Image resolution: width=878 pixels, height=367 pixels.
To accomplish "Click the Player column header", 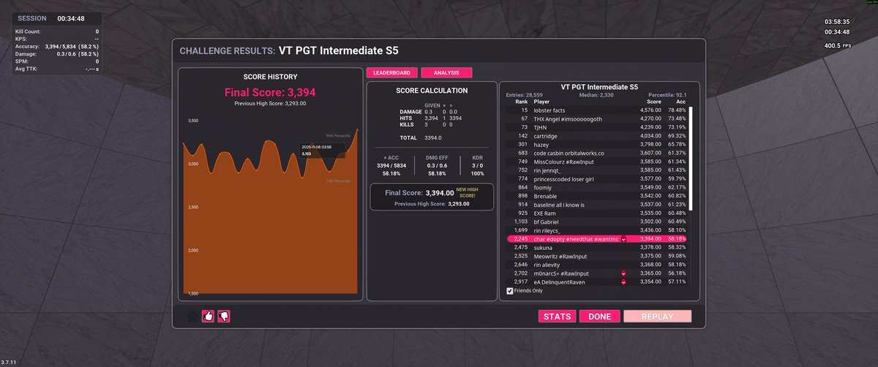I will pyautogui.click(x=542, y=102).
